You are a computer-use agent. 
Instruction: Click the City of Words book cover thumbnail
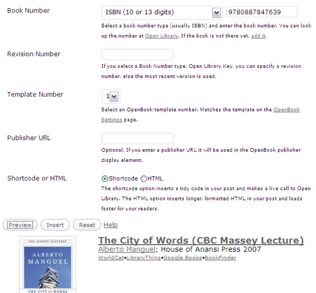(x=48, y=265)
